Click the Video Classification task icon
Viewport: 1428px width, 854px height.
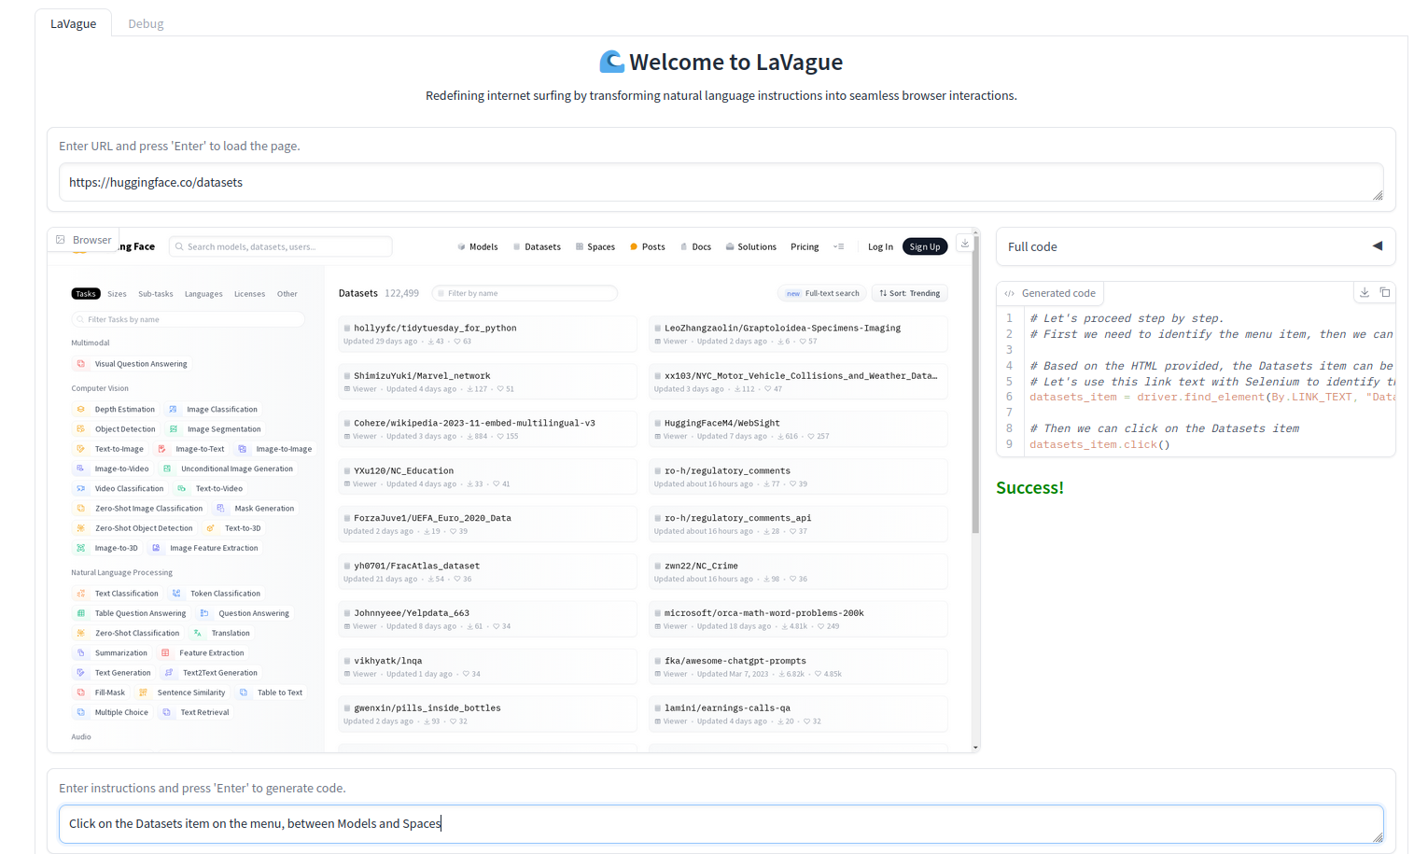click(x=81, y=488)
